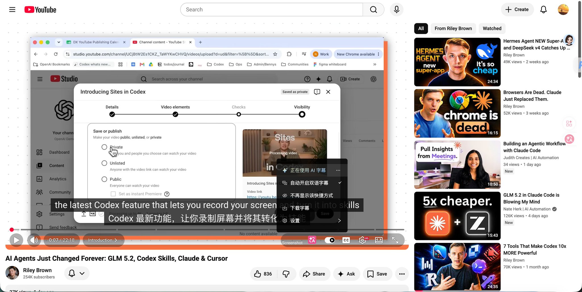Open 'Building an Agentic Workflow with Claude Code' title
The height and width of the screenshot is (292, 582).
coord(534,147)
